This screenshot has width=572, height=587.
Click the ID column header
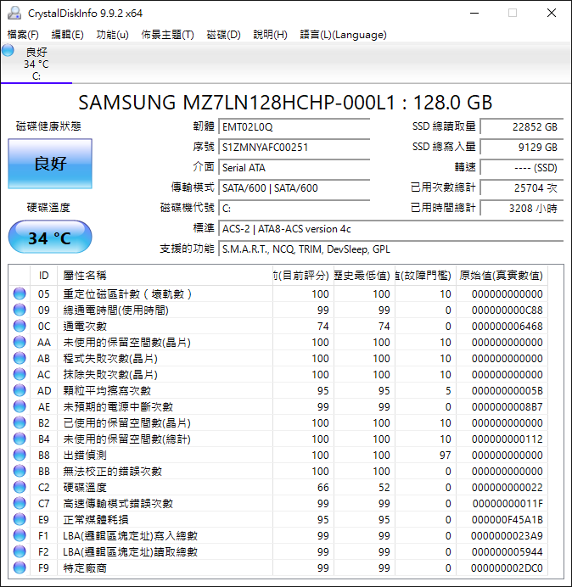(x=44, y=276)
